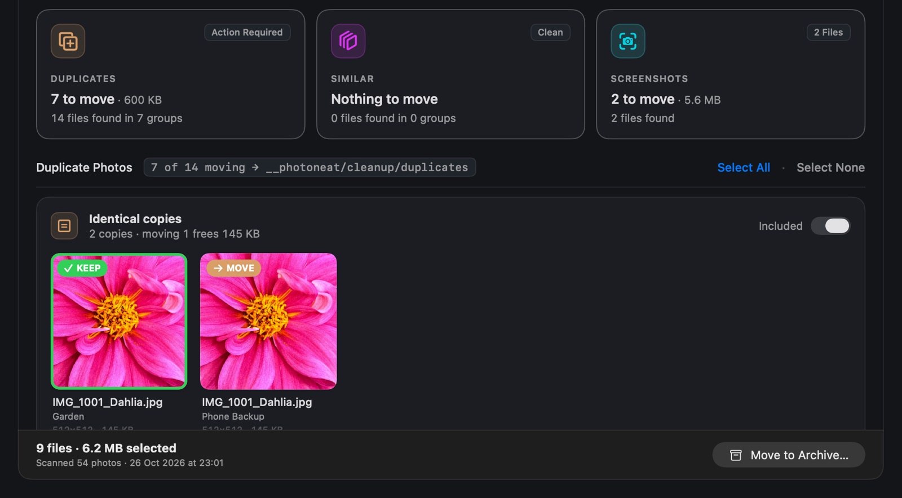
Task: Click '2 to move · 5.6 MB' text
Action: (x=666, y=99)
